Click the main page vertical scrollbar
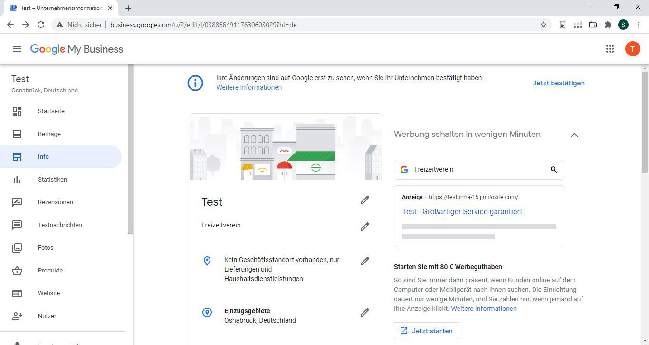649x345 pixels. point(645,123)
